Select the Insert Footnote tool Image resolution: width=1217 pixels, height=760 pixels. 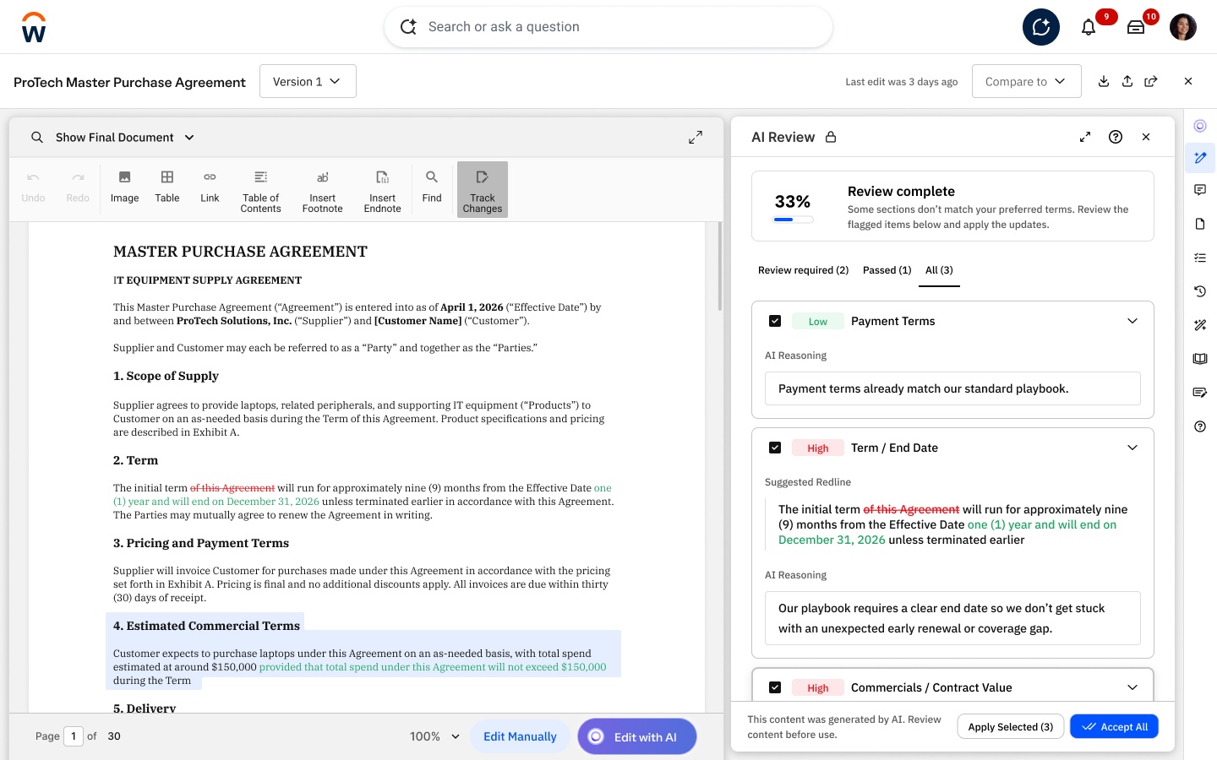(322, 189)
